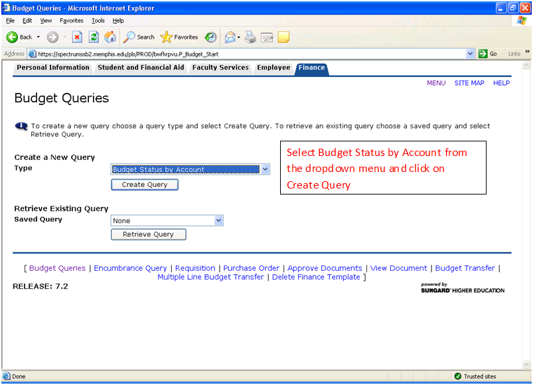The width and height of the screenshot is (533, 385).
Task: Click the Go button beside address bar
Action: click(488, 54)
